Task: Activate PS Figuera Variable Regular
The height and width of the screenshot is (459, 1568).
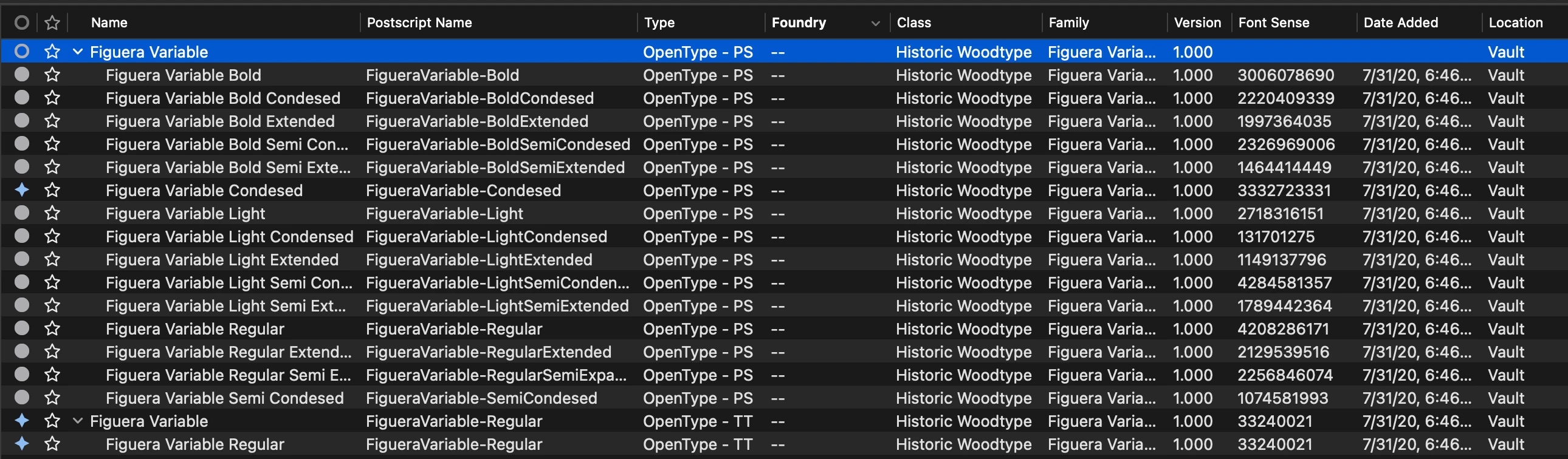Action: tap(22, 328)
